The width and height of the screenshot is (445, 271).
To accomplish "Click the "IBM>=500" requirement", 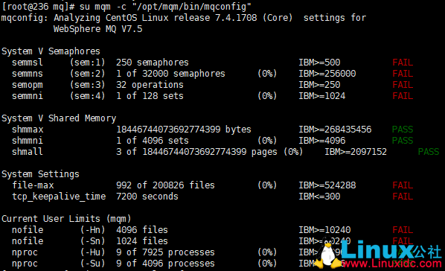I will [319, 63].
